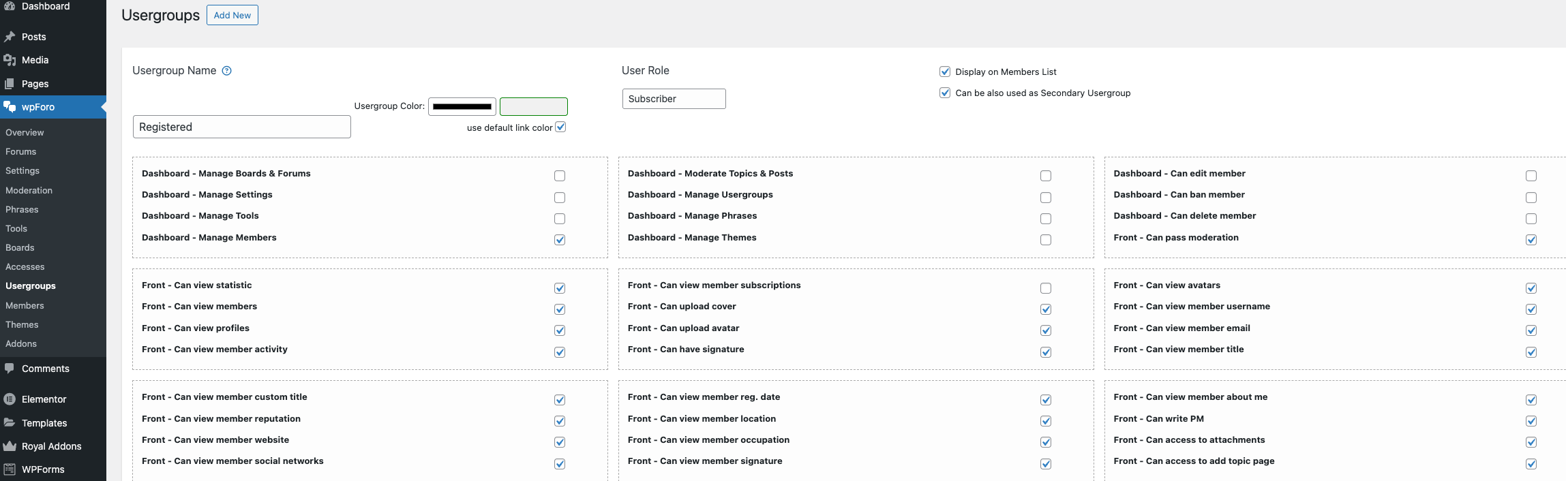Click the Comments bubble icon
This screenshot has height=481, width=1566.
(x=10, y=369)
